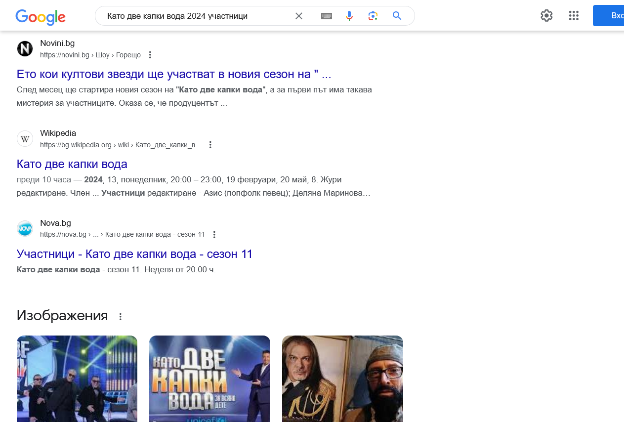Click the blue magnifier search button
624x422 pixels.
coord(397,16)
